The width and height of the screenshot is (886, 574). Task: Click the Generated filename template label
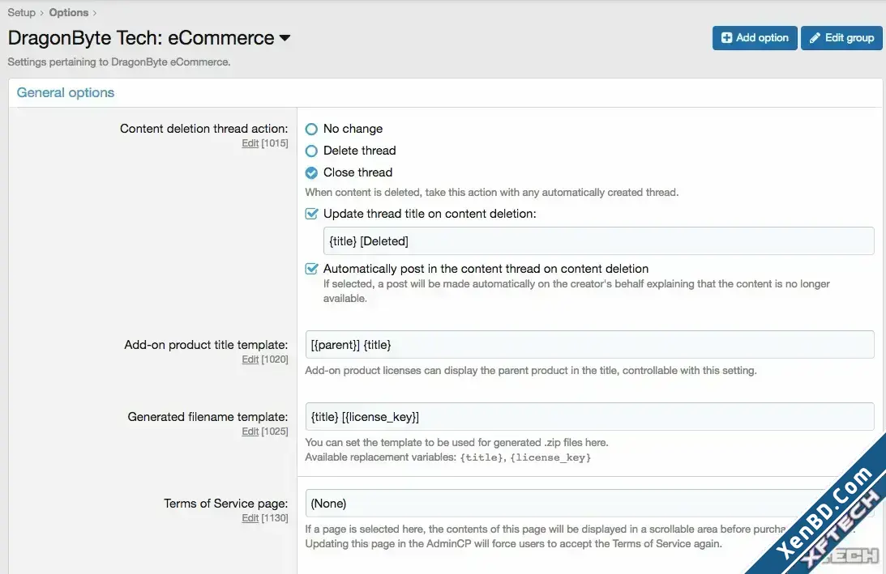pyautogui.click(x=208, y=416)
